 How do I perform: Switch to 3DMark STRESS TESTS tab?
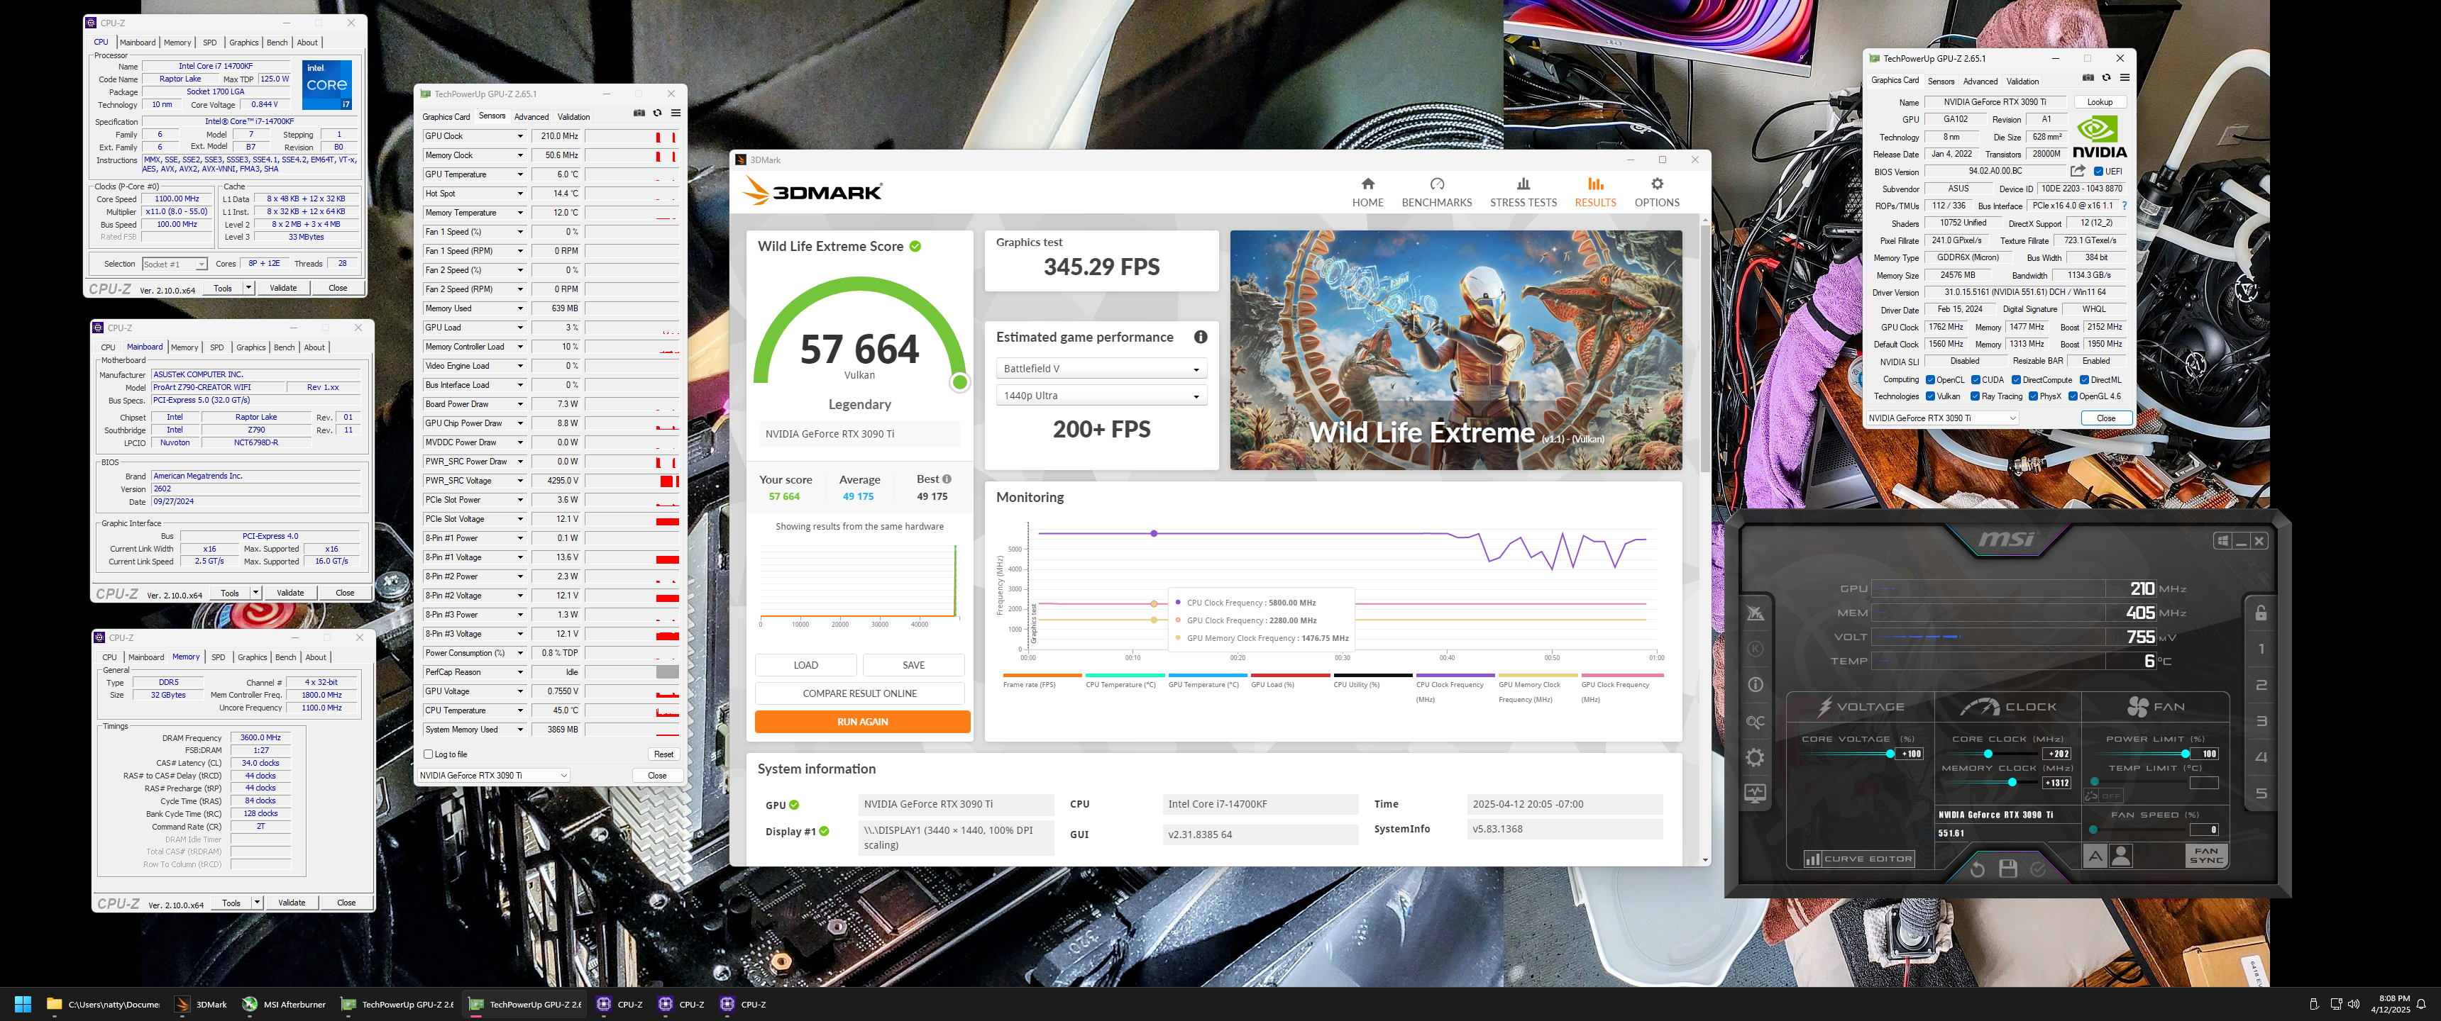coord(1523,191)
